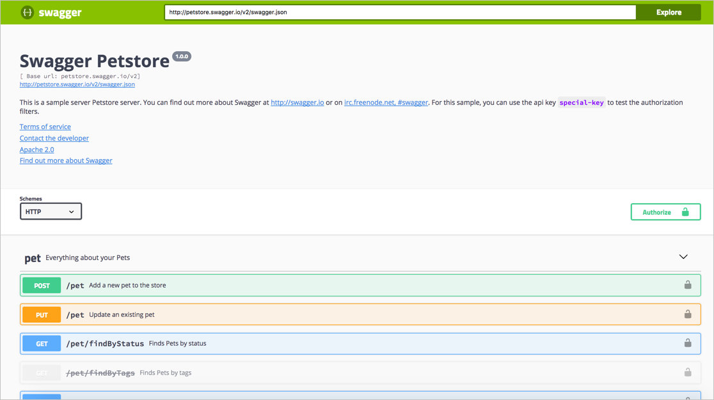Open the Terms of service link

coord(45,127)
